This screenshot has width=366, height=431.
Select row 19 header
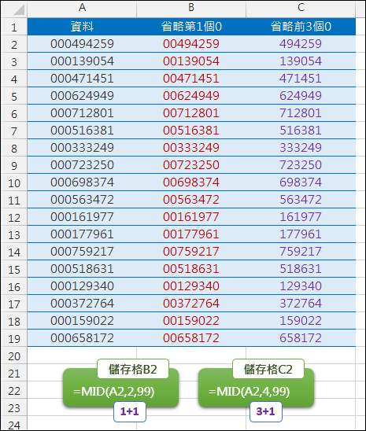[14, 338]
